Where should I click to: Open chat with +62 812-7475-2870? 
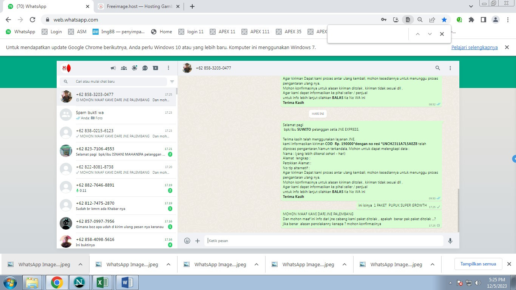tap(116, 206)
